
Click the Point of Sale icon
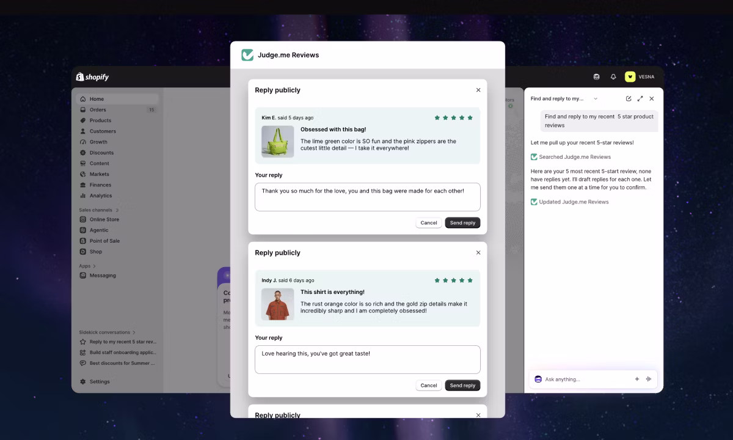[x=83, y=241]
